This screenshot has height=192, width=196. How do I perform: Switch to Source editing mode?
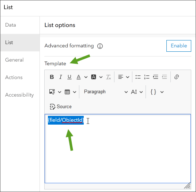pos(60,107)
